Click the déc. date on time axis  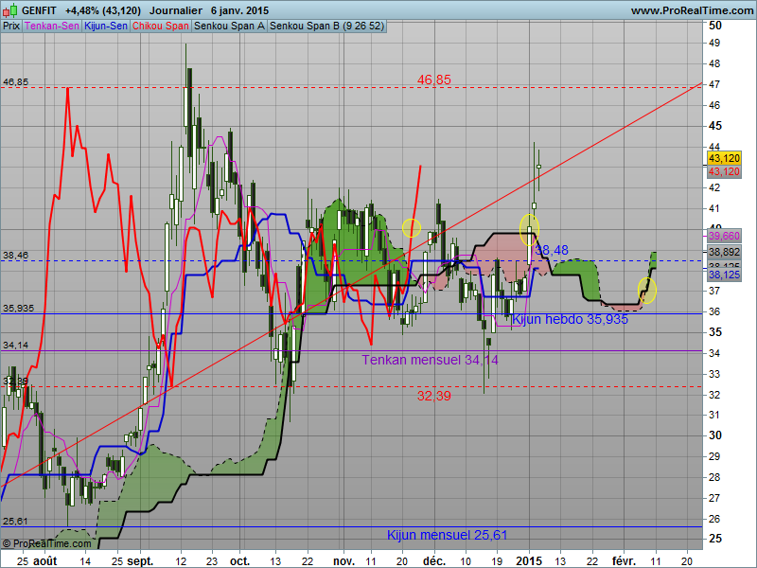(434, 561)
